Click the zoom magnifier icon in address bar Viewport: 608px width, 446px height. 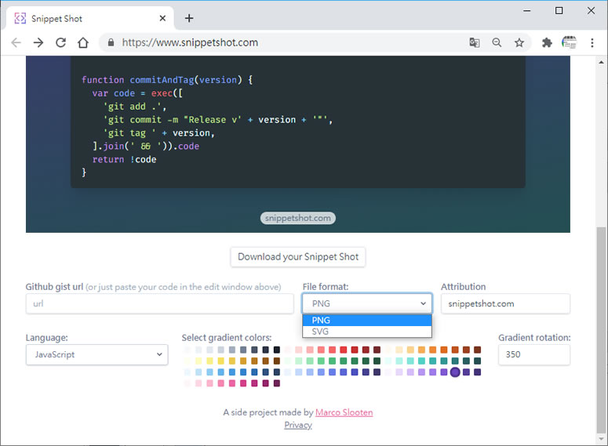pos(497,42)
